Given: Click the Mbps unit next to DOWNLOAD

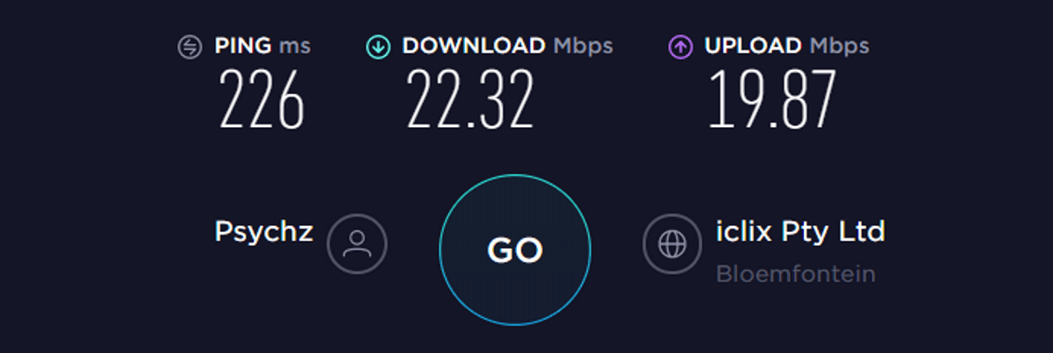Looking at the screenshot, I should coord(583,46).
